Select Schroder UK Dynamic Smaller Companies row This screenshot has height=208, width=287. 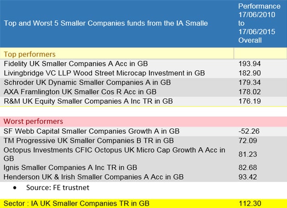coord(143,82)
